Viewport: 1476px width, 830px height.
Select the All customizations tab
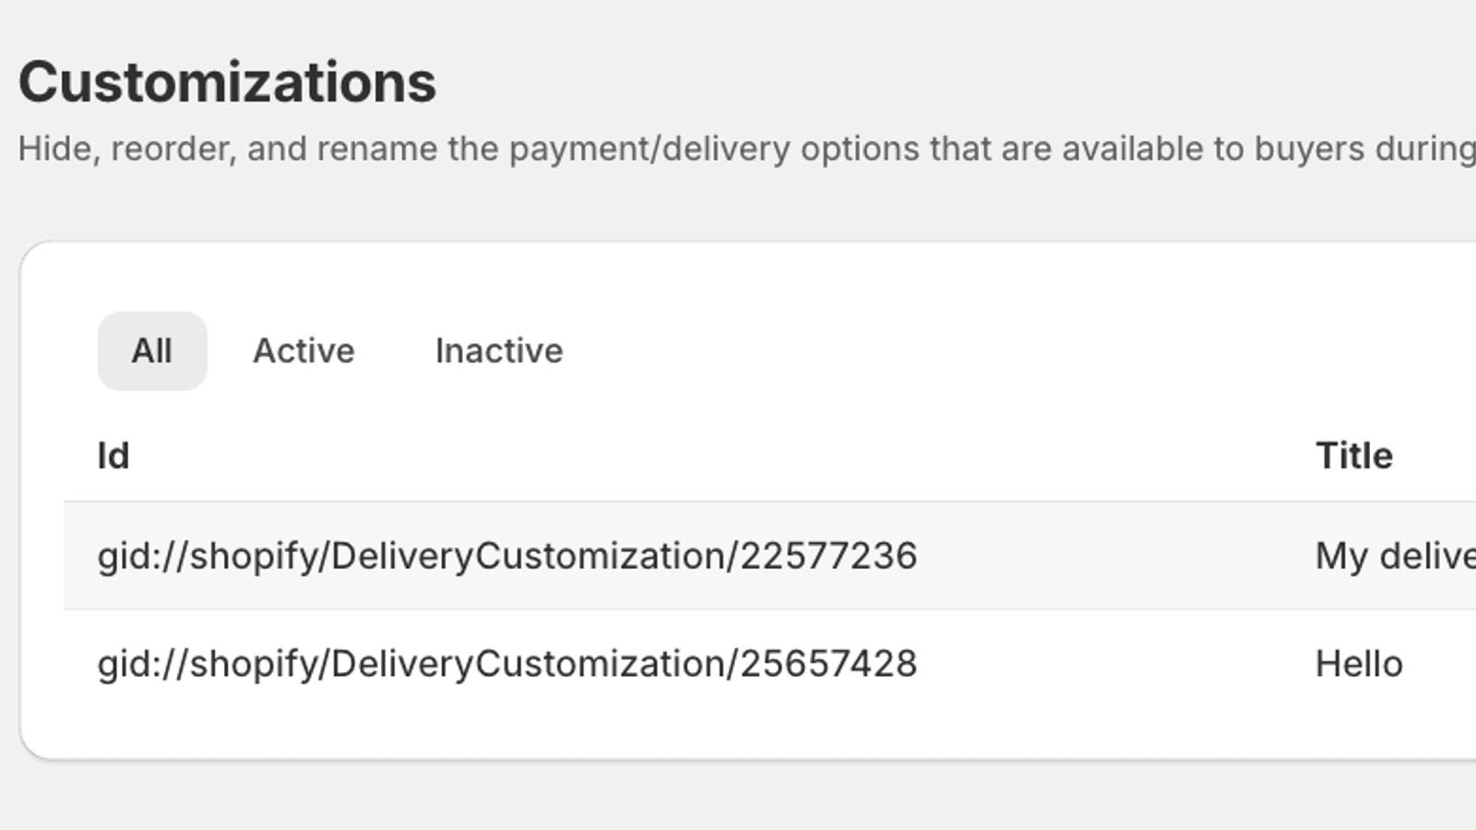[x=152, y=350]
